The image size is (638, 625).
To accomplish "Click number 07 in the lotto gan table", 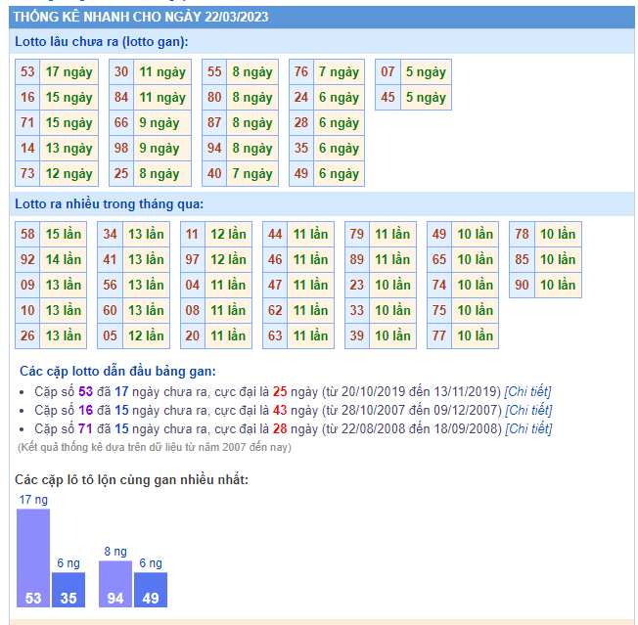I will (388, 72).
